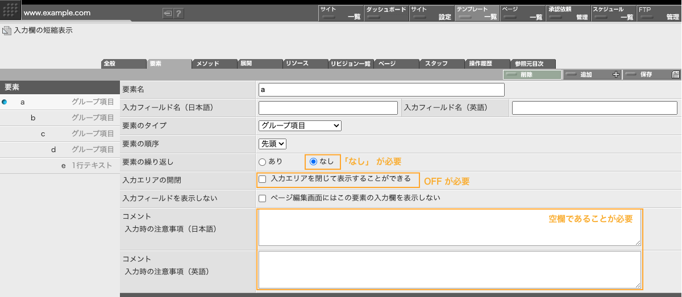The width and height of the screenshot is (682, 297).
Task: Open the ダッシュボード toolbar button
Action: 385,13
